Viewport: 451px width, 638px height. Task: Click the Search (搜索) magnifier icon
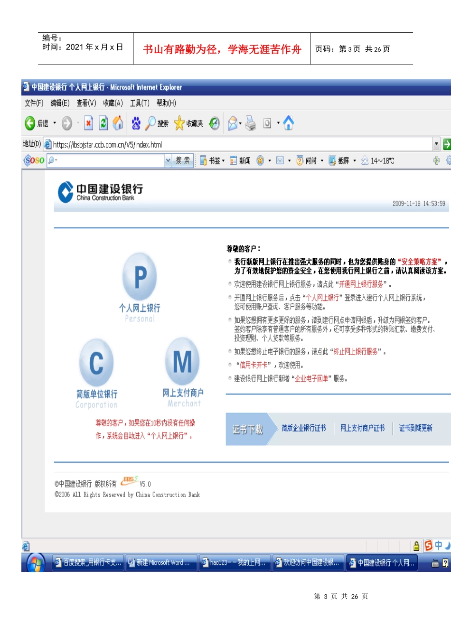[x=150, y=123]
